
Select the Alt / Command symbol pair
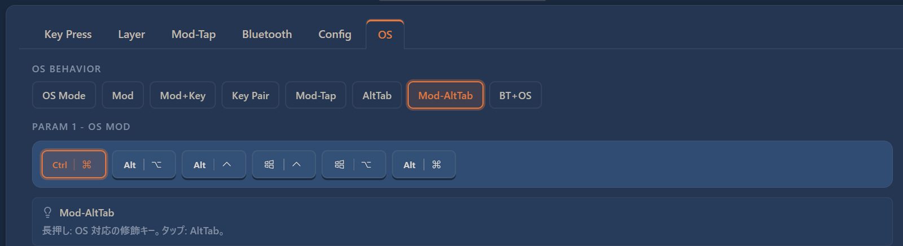[424, 164]
